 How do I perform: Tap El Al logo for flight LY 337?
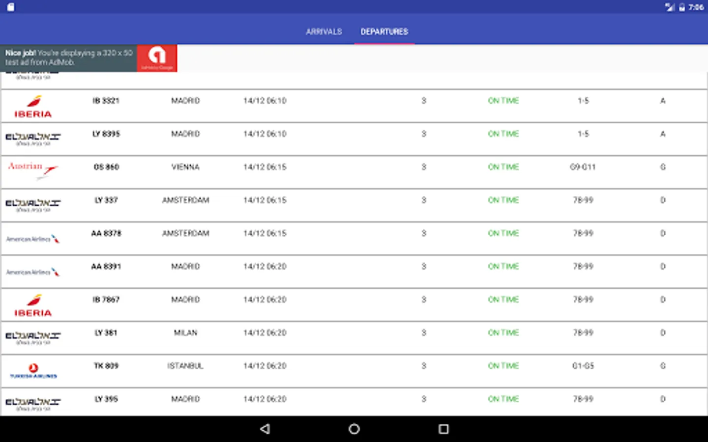click(33, 206)
